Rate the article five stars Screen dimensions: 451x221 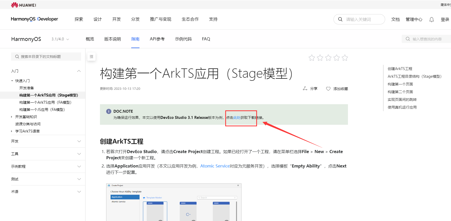click(345, 58)
